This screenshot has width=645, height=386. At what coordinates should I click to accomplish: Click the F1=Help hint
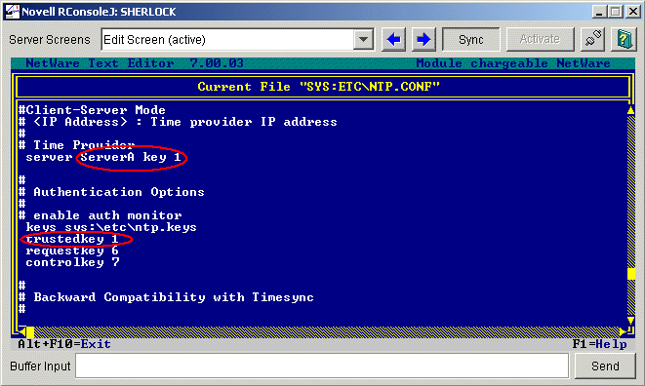(600, 344)
